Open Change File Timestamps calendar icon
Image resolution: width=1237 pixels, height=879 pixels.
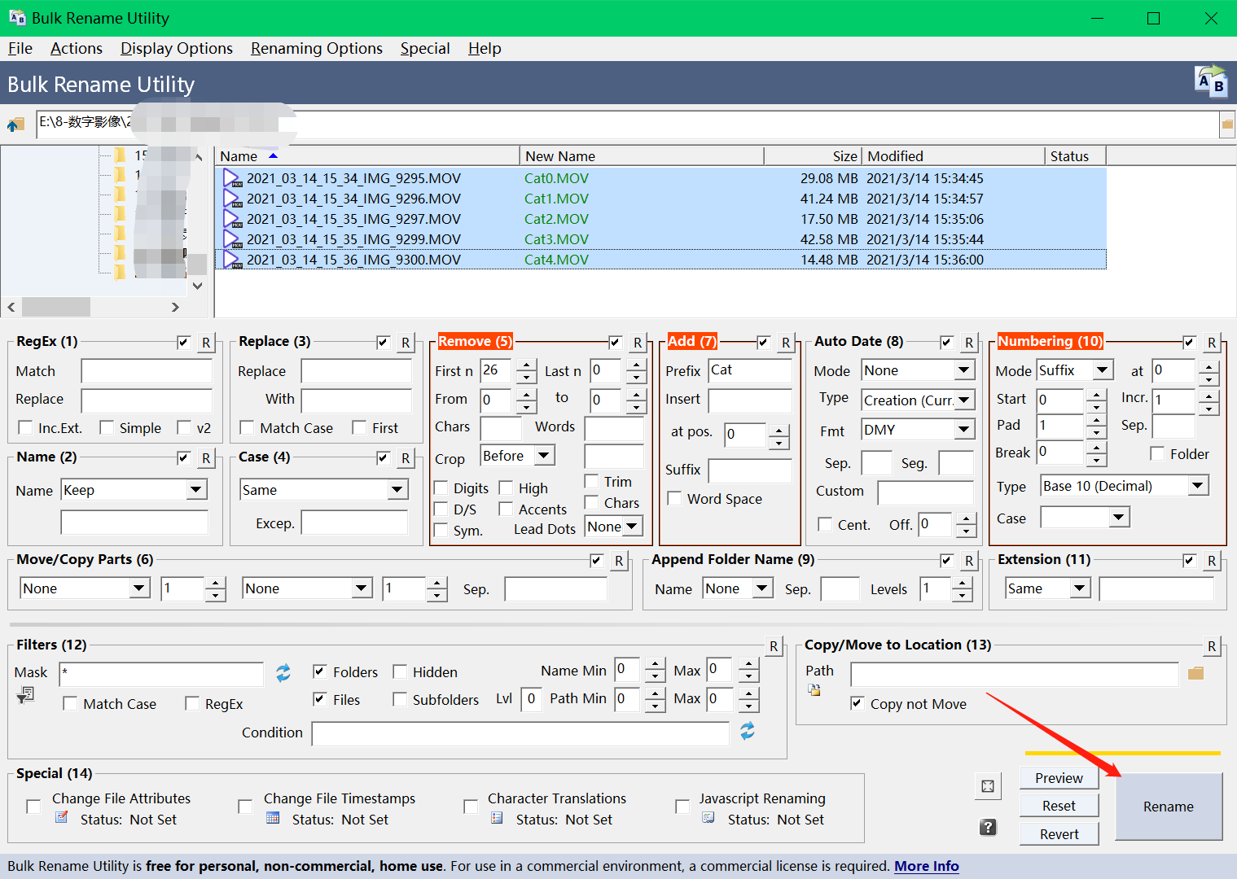tap(273, 817)
